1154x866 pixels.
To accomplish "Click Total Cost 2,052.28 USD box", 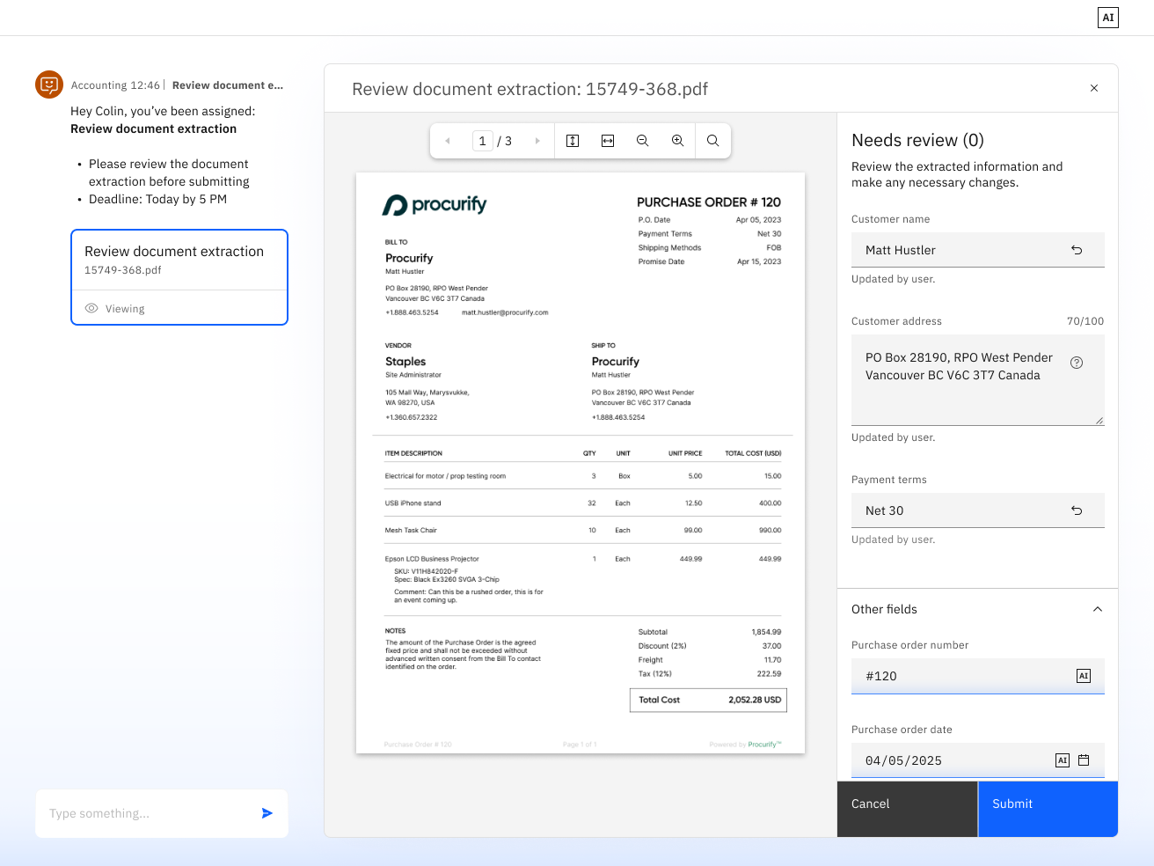I will pos(708,700).
